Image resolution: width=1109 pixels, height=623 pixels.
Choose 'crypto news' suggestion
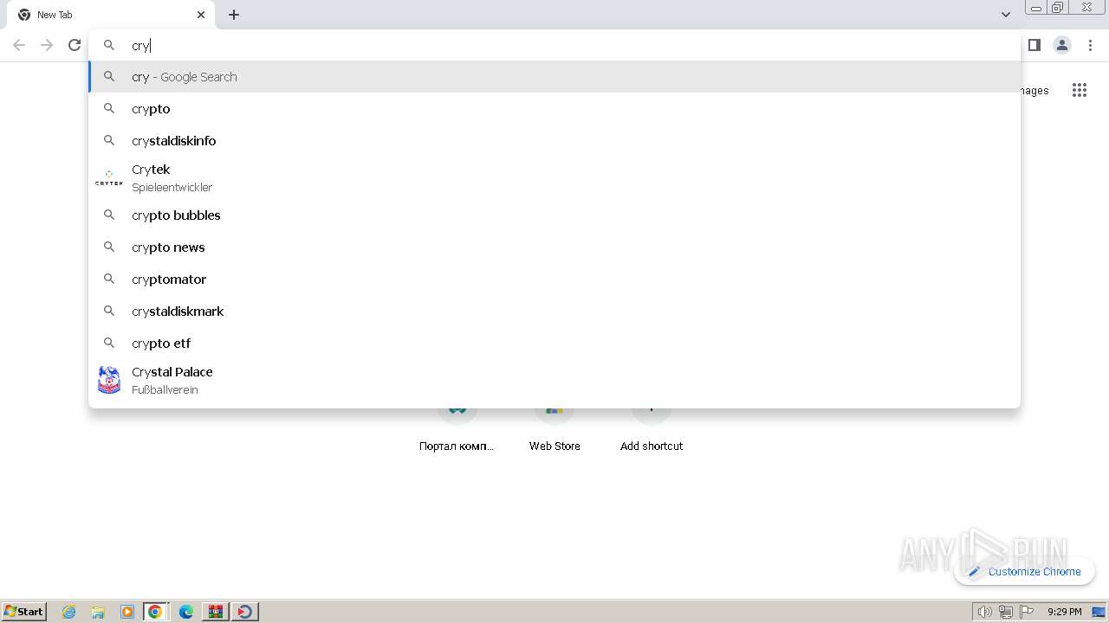554,247
